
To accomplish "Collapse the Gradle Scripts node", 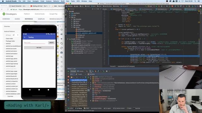I will click(x=68, y=39).
